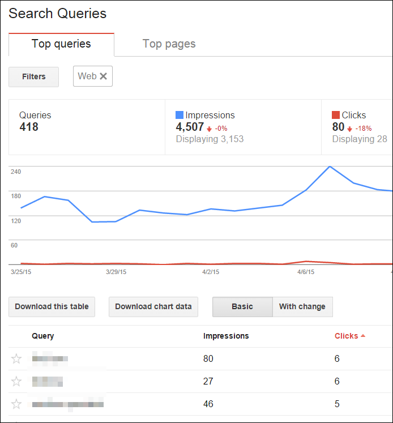This screenshot has width=393, height=423.
Task: Click the Clicks down-trend arrow
Action: pyautogui.click(x=349, y=129)
